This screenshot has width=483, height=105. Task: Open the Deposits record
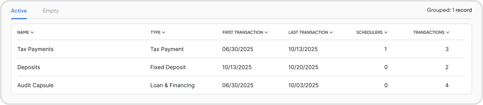click(x=29, y=67)
